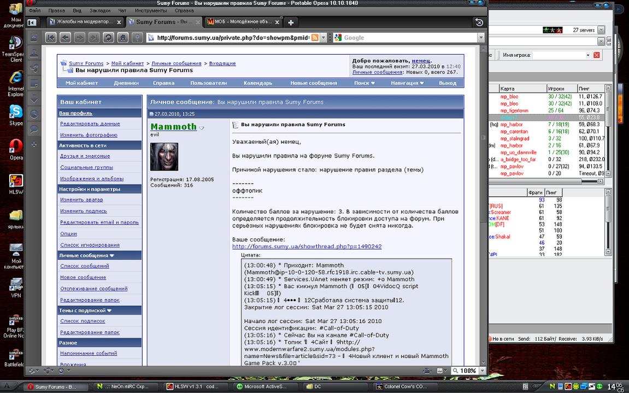Expand the Навигация dropdown menu

[407, 83]
